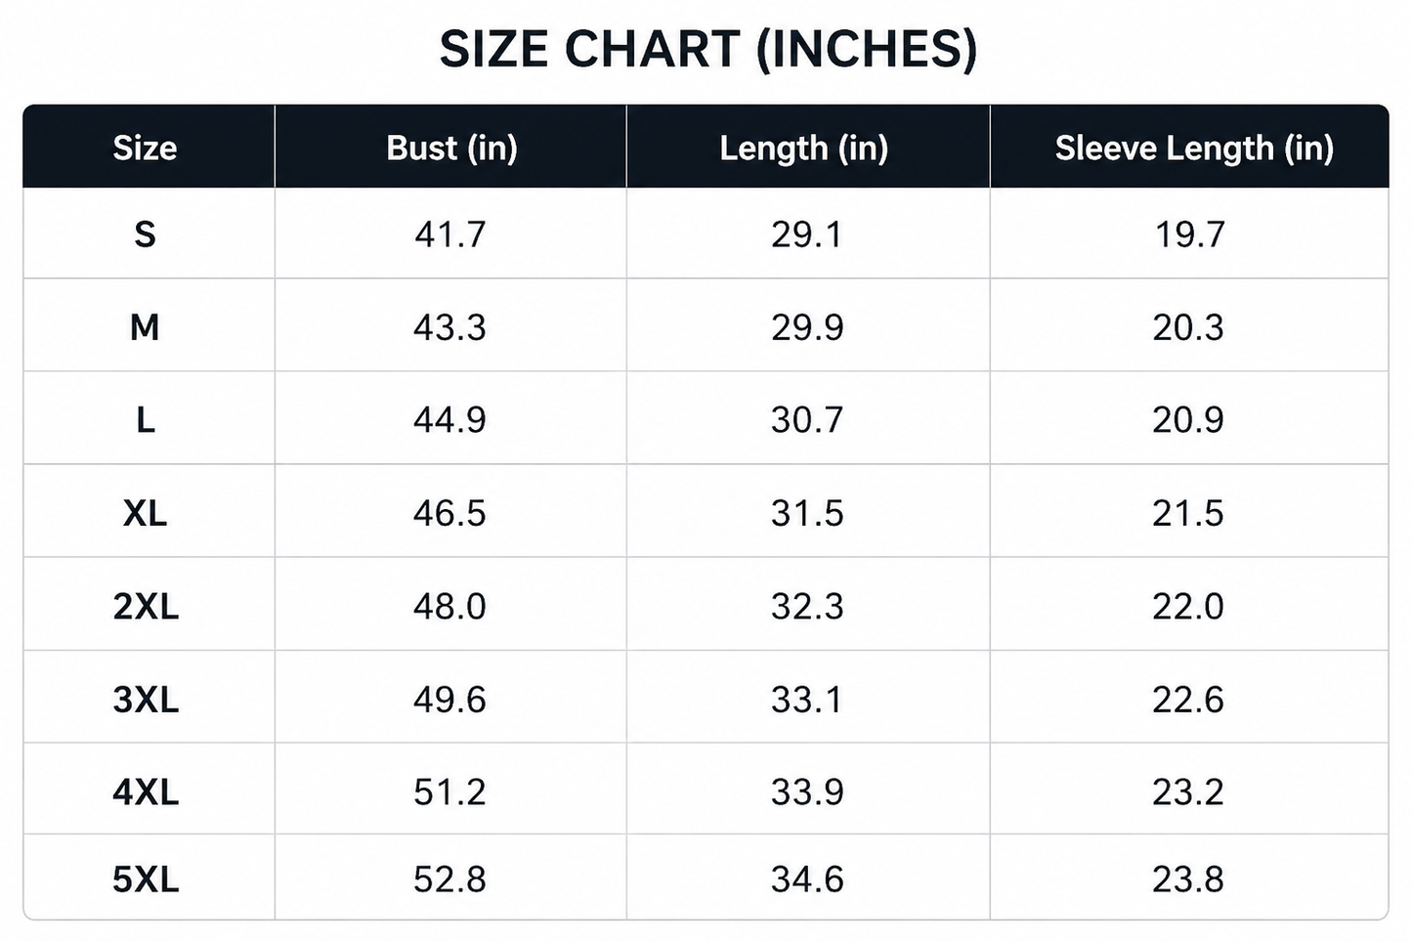Select the L size row label
Viewport: 1412px width, 941px height.
(145, 420)
